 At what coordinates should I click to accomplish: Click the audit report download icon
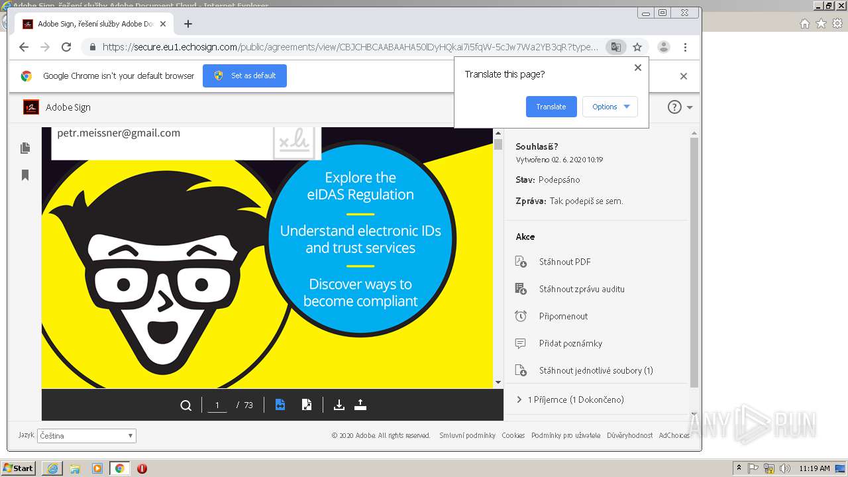coord(521,289)
